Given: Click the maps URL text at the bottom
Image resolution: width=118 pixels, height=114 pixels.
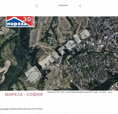Looking at the screenshot, I should tap(21, 109).
